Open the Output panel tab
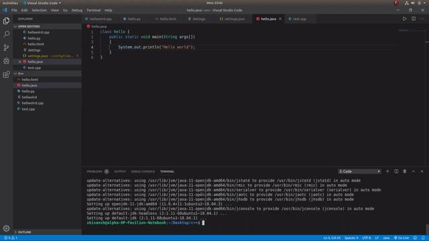 click(120, 171)
